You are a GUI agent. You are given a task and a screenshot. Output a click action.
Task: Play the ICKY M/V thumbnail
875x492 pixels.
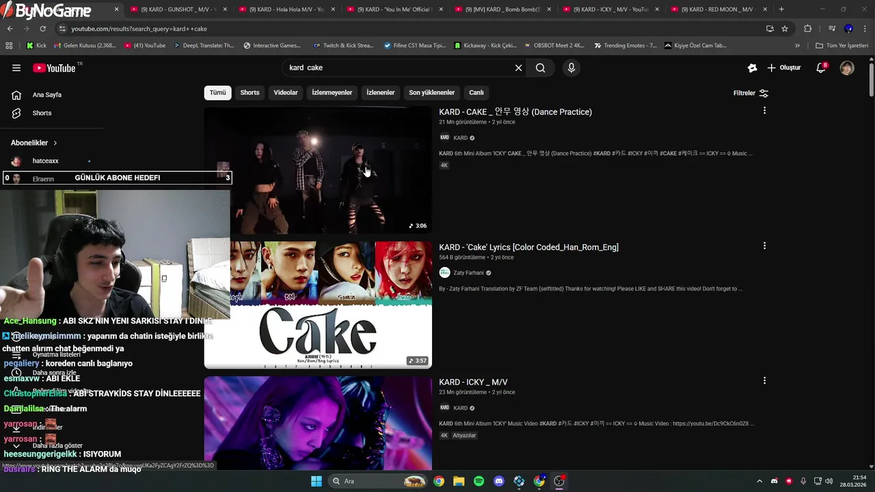[318, 423]
